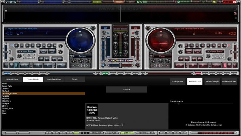Toggle left channel headphone cue button
Screen dimensions: 241x136
[x=103, y=65]
